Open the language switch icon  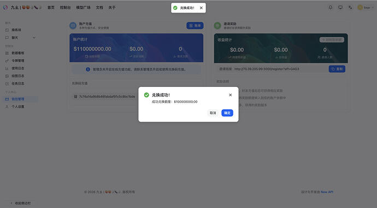tap(350, 8)
